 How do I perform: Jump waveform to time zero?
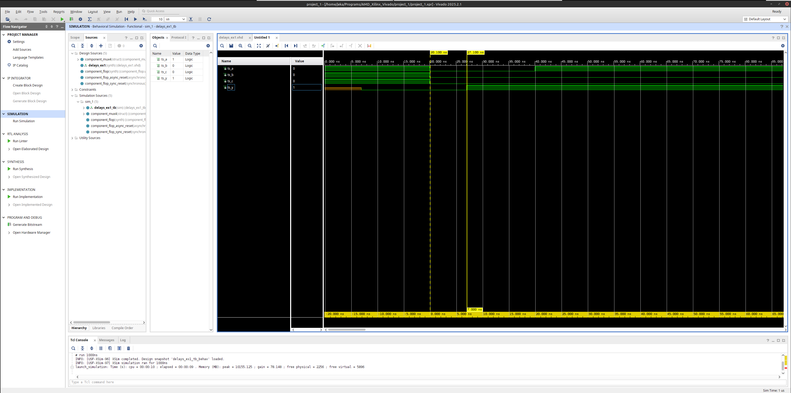pyautogui.click(x=286, y=46)
